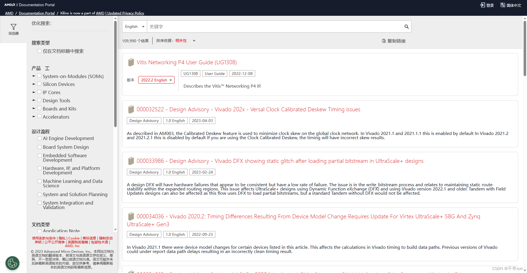
Task: Enable the Boards and Kits checkbox
Action: 39,108
